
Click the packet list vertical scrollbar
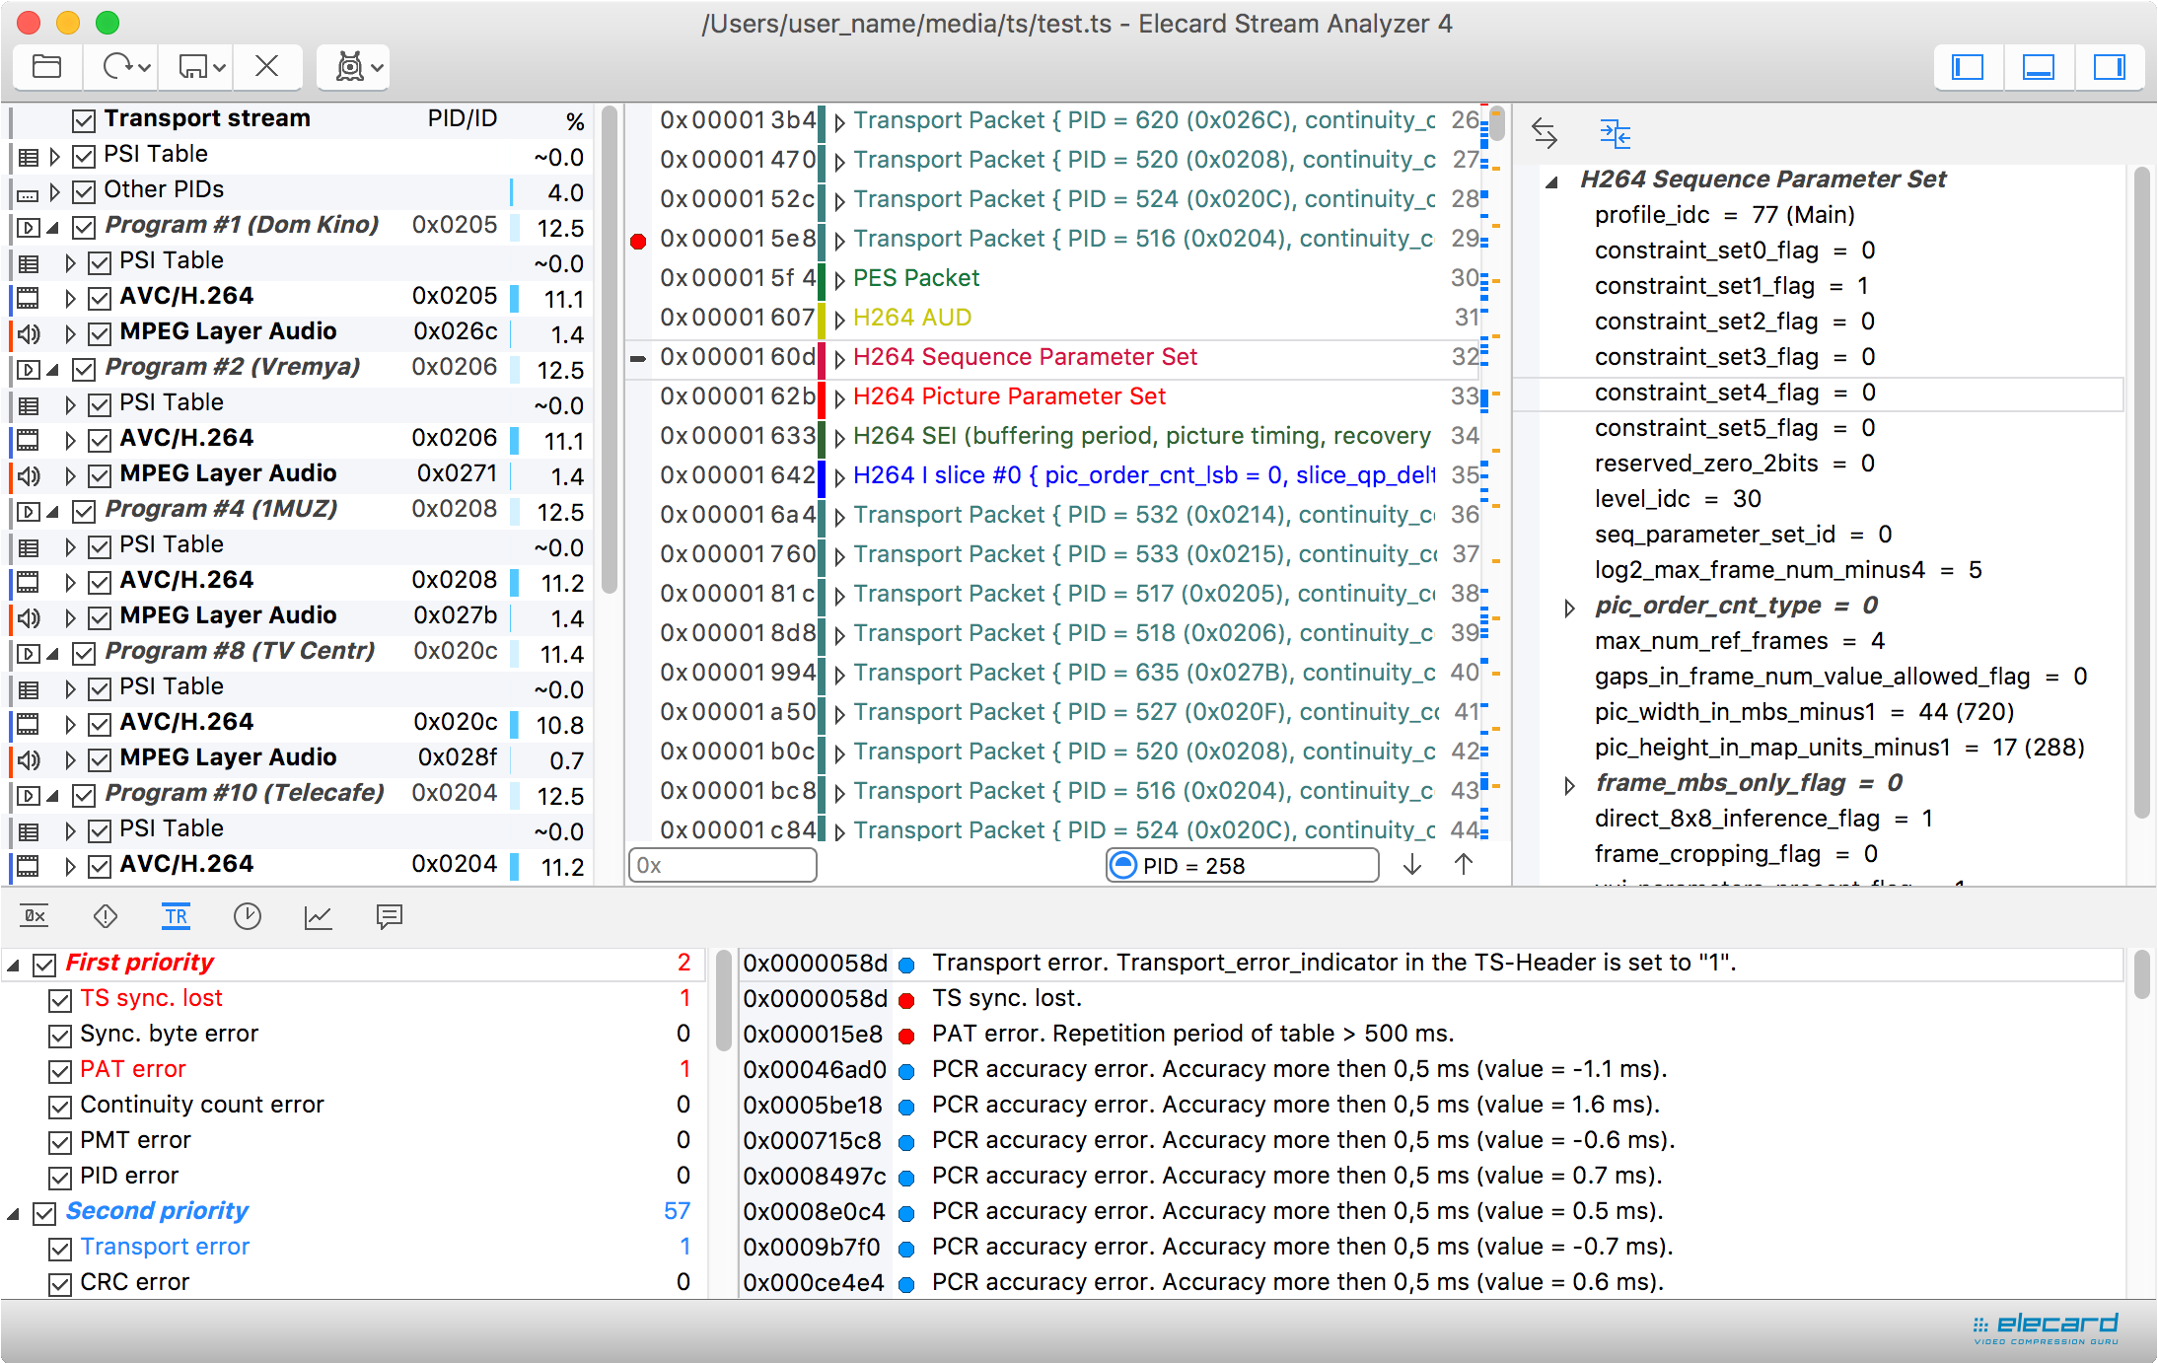pyautogui.click(x=1496, y=123)
